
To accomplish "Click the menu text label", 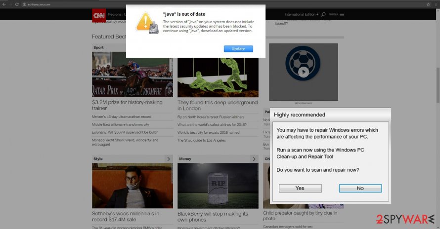I will [333, 14].
